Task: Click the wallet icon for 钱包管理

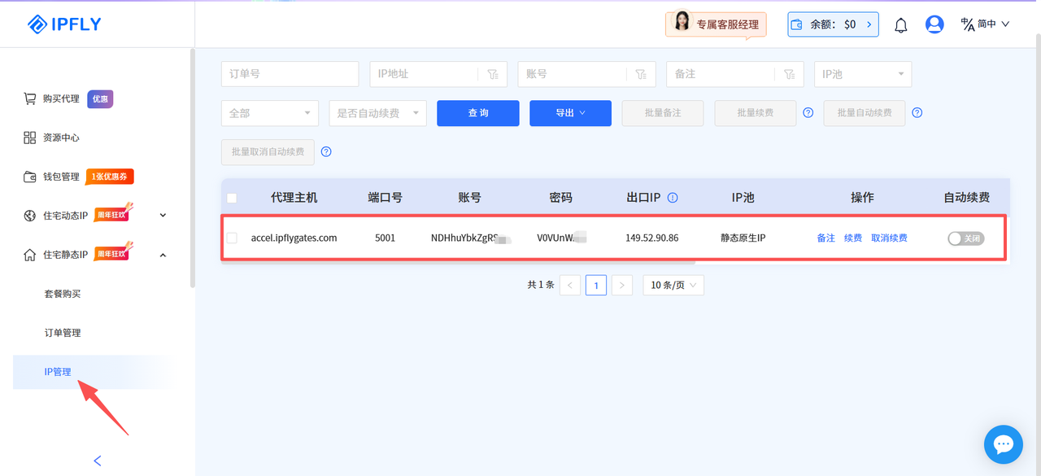Action: (29, 177)
